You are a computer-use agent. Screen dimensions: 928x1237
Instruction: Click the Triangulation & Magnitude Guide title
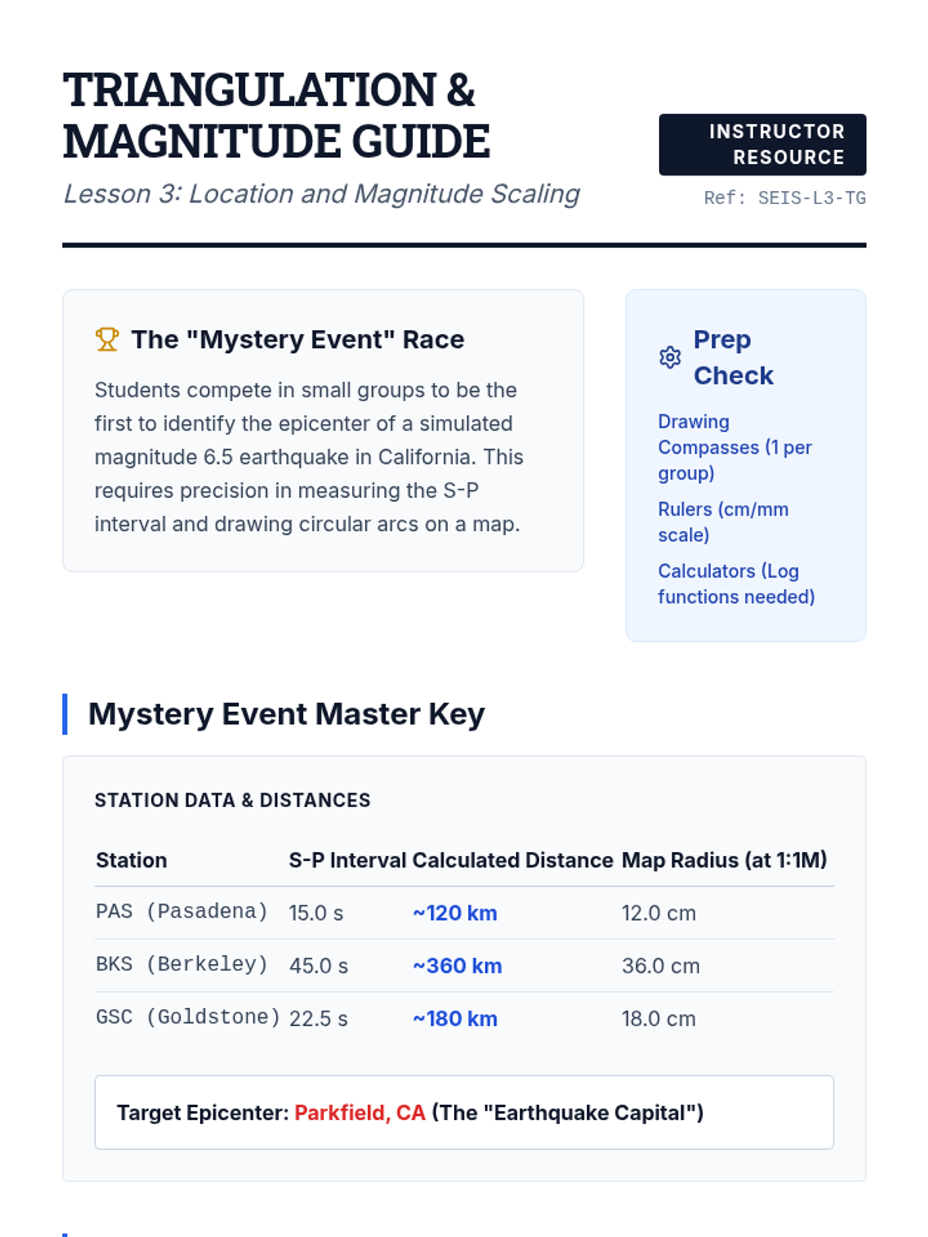tap(276, 115)
